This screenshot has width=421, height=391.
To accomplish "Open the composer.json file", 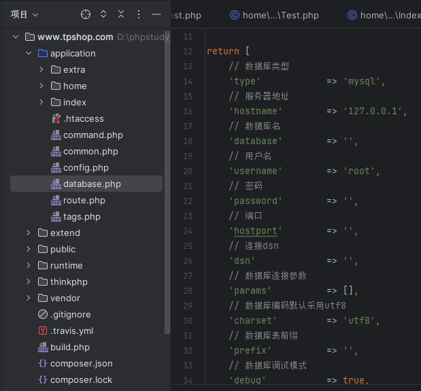I will (x=82, y=364).
